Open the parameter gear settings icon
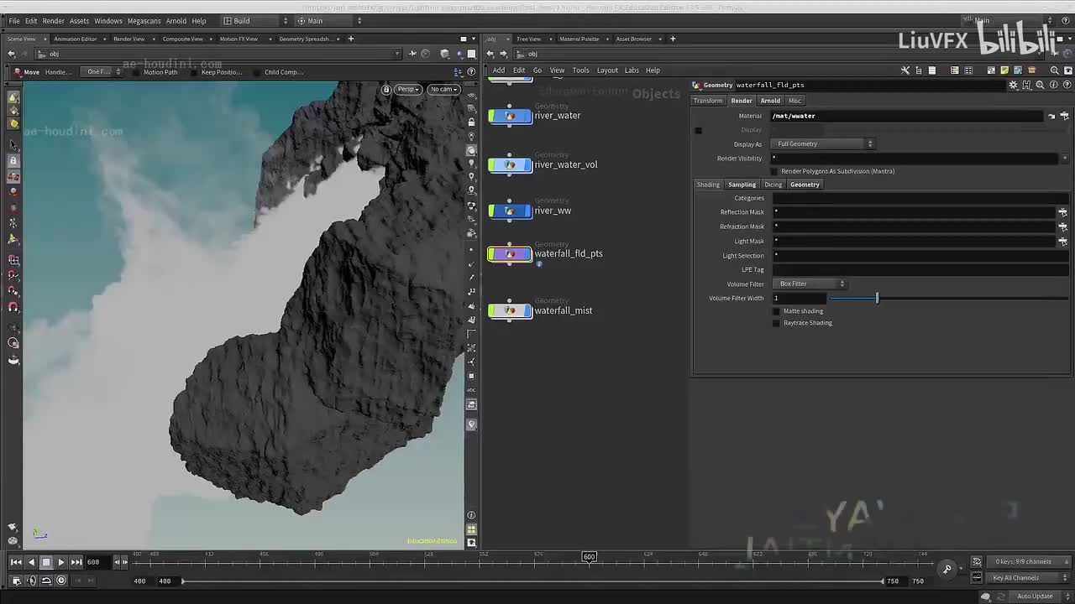Image resolution: width=1075 pixels, height=604 pixels. tap(1014, 85)
